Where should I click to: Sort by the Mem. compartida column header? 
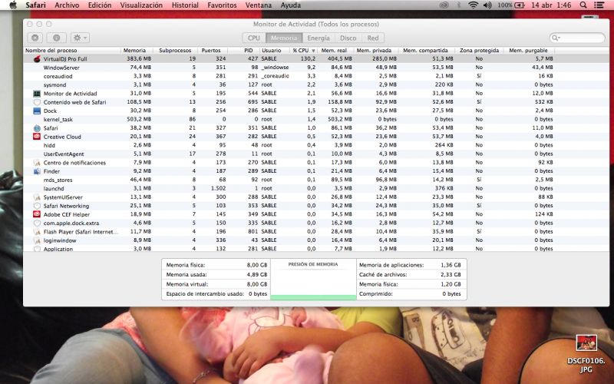[425, 51]
